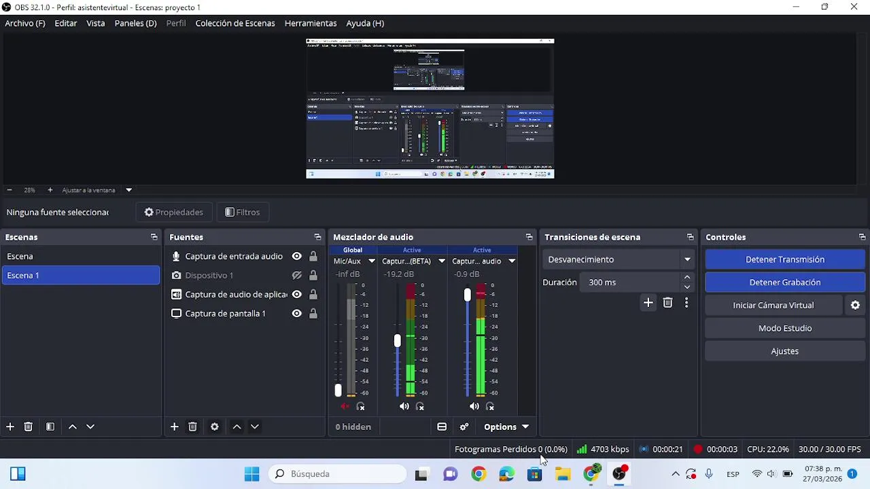Open Windows Start button on taskbar
870x489 pixels.
click(251, 474)
